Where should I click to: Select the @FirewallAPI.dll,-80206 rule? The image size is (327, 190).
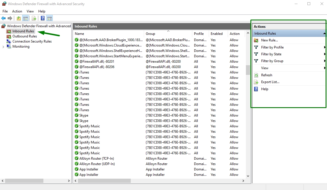[x=97, y=67]
